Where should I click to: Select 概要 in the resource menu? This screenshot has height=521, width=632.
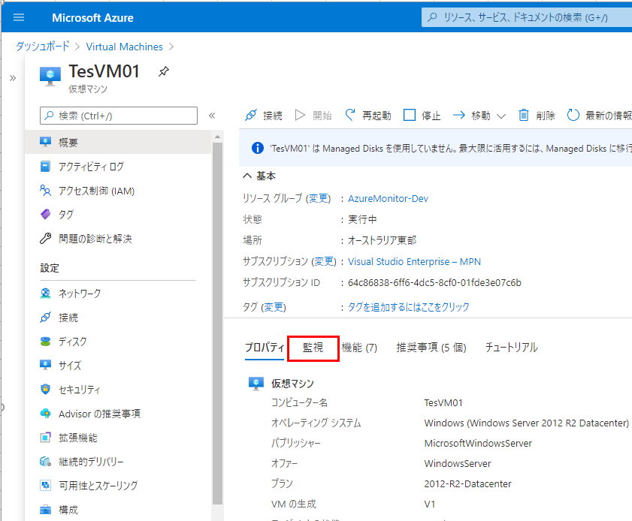pyautogui.click(x=118, y=142)
